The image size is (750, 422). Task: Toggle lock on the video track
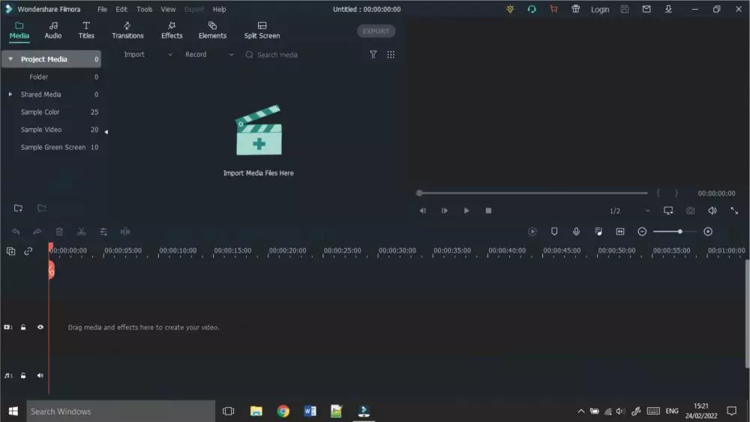click(x=24, y=327)
